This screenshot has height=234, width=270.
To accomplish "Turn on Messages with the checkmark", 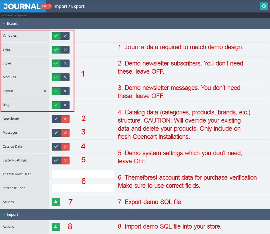I will (56, 133).
